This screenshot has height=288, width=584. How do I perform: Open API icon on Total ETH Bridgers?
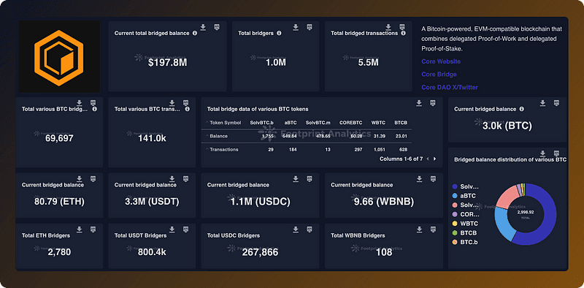[93, 229]
